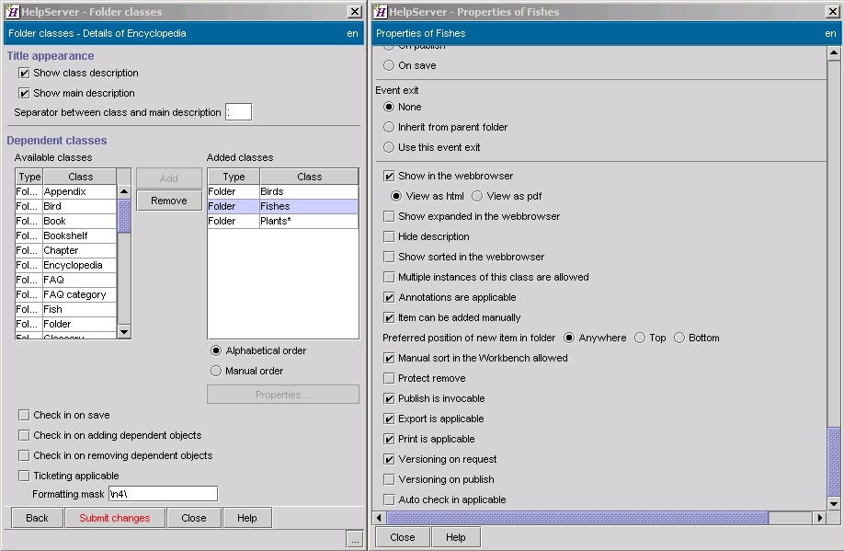Click the down scroll arrow of Available classes list
Viewport: 844px width, 551px height.
124,330
